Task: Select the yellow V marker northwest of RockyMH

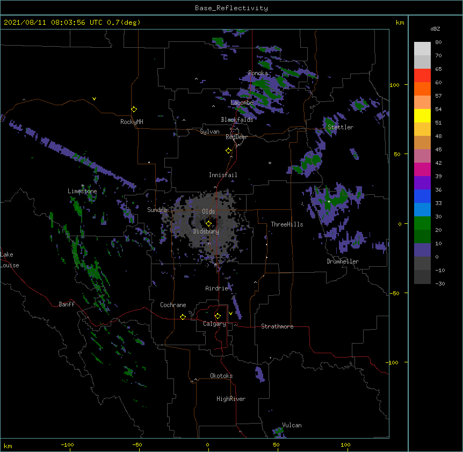Action: 94,99
